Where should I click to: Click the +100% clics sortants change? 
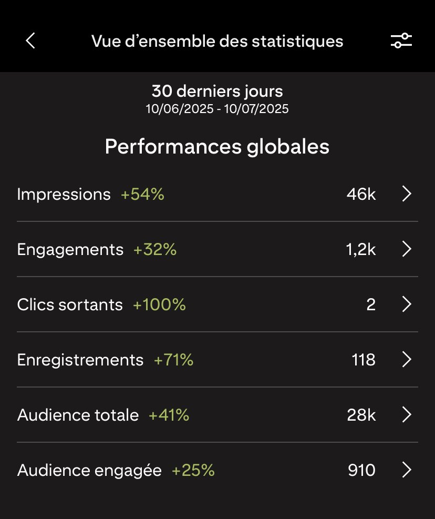point(159,304)
